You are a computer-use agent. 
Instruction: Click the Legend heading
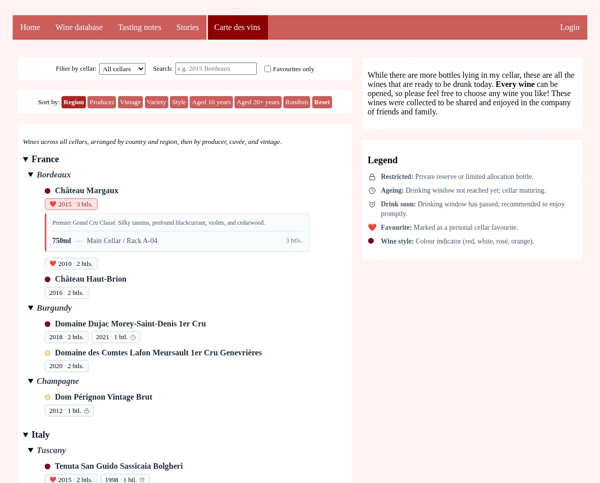click(x=383, y=160)
